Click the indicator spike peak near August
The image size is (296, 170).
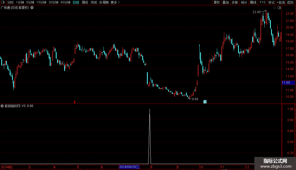click(150, 109)
